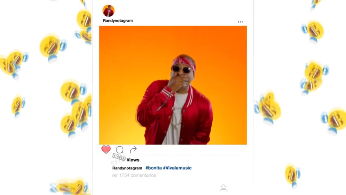The image size is (346, 195).
Task: Open the comment bubble icon
Action: click(120, 150)
